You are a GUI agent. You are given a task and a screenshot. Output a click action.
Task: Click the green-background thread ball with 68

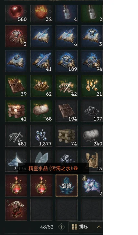tap(41, 111)
